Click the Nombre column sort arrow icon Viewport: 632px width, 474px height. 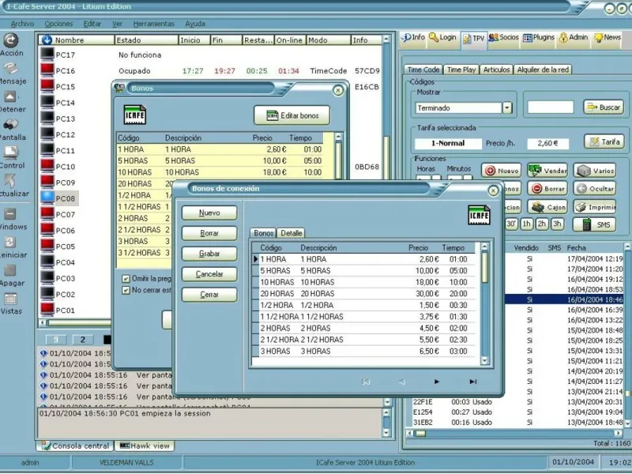47,40
